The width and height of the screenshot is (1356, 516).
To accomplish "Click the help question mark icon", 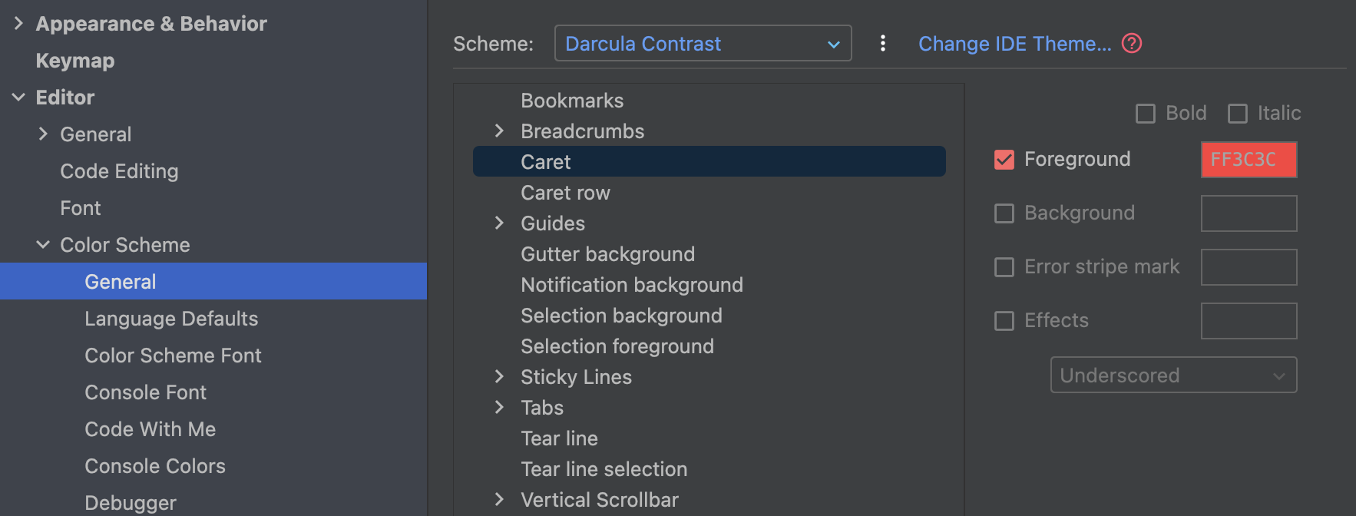I will pos(1132,43).
